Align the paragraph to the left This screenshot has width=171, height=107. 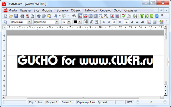click(104, 22)
